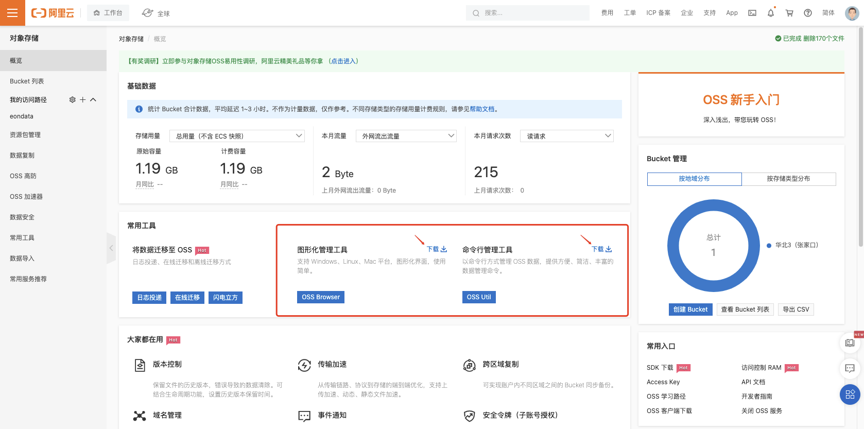Open the orange hamburger main menu
864x429 pixels.
[12, 13]
